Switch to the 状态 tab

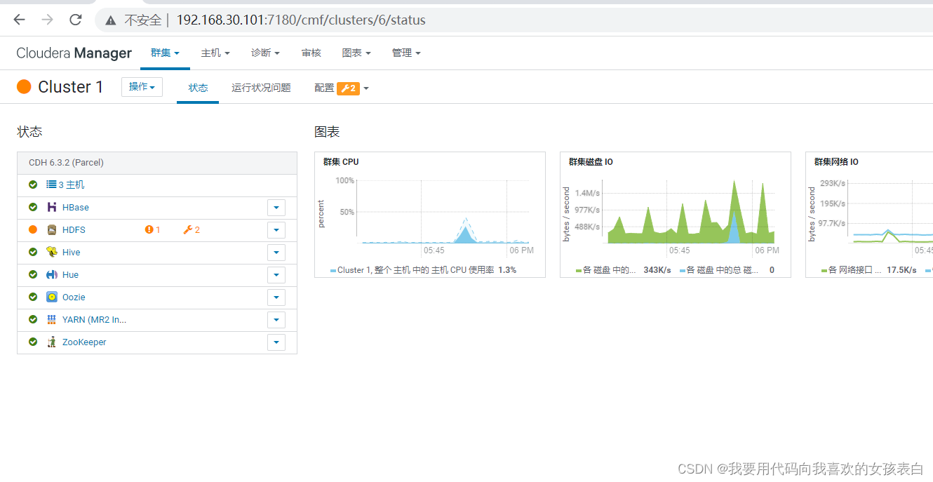(x=198, y=88)
